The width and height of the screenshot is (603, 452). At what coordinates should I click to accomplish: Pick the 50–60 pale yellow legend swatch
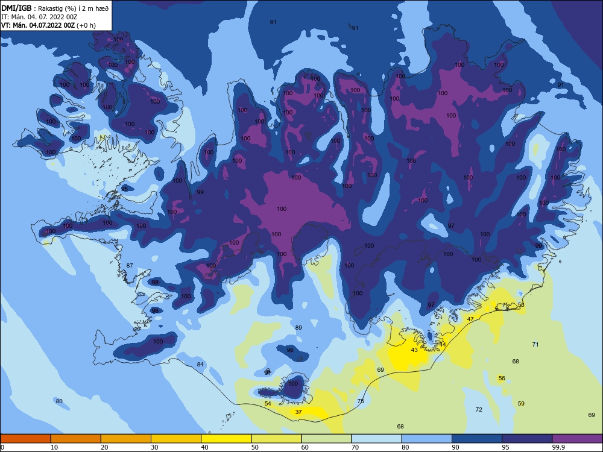(x=276, y=439)
